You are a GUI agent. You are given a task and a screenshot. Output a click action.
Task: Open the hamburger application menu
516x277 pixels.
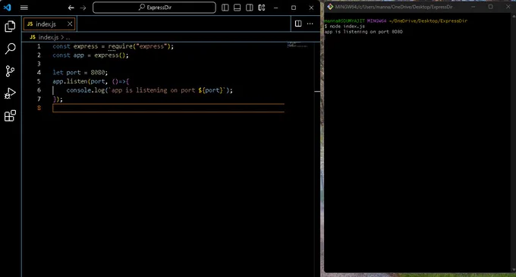click(24, 8)
